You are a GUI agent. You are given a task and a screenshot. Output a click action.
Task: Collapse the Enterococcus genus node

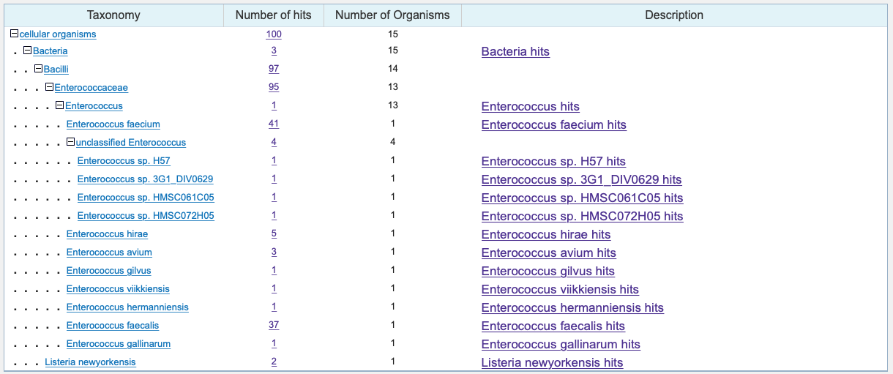coord(60,105)
